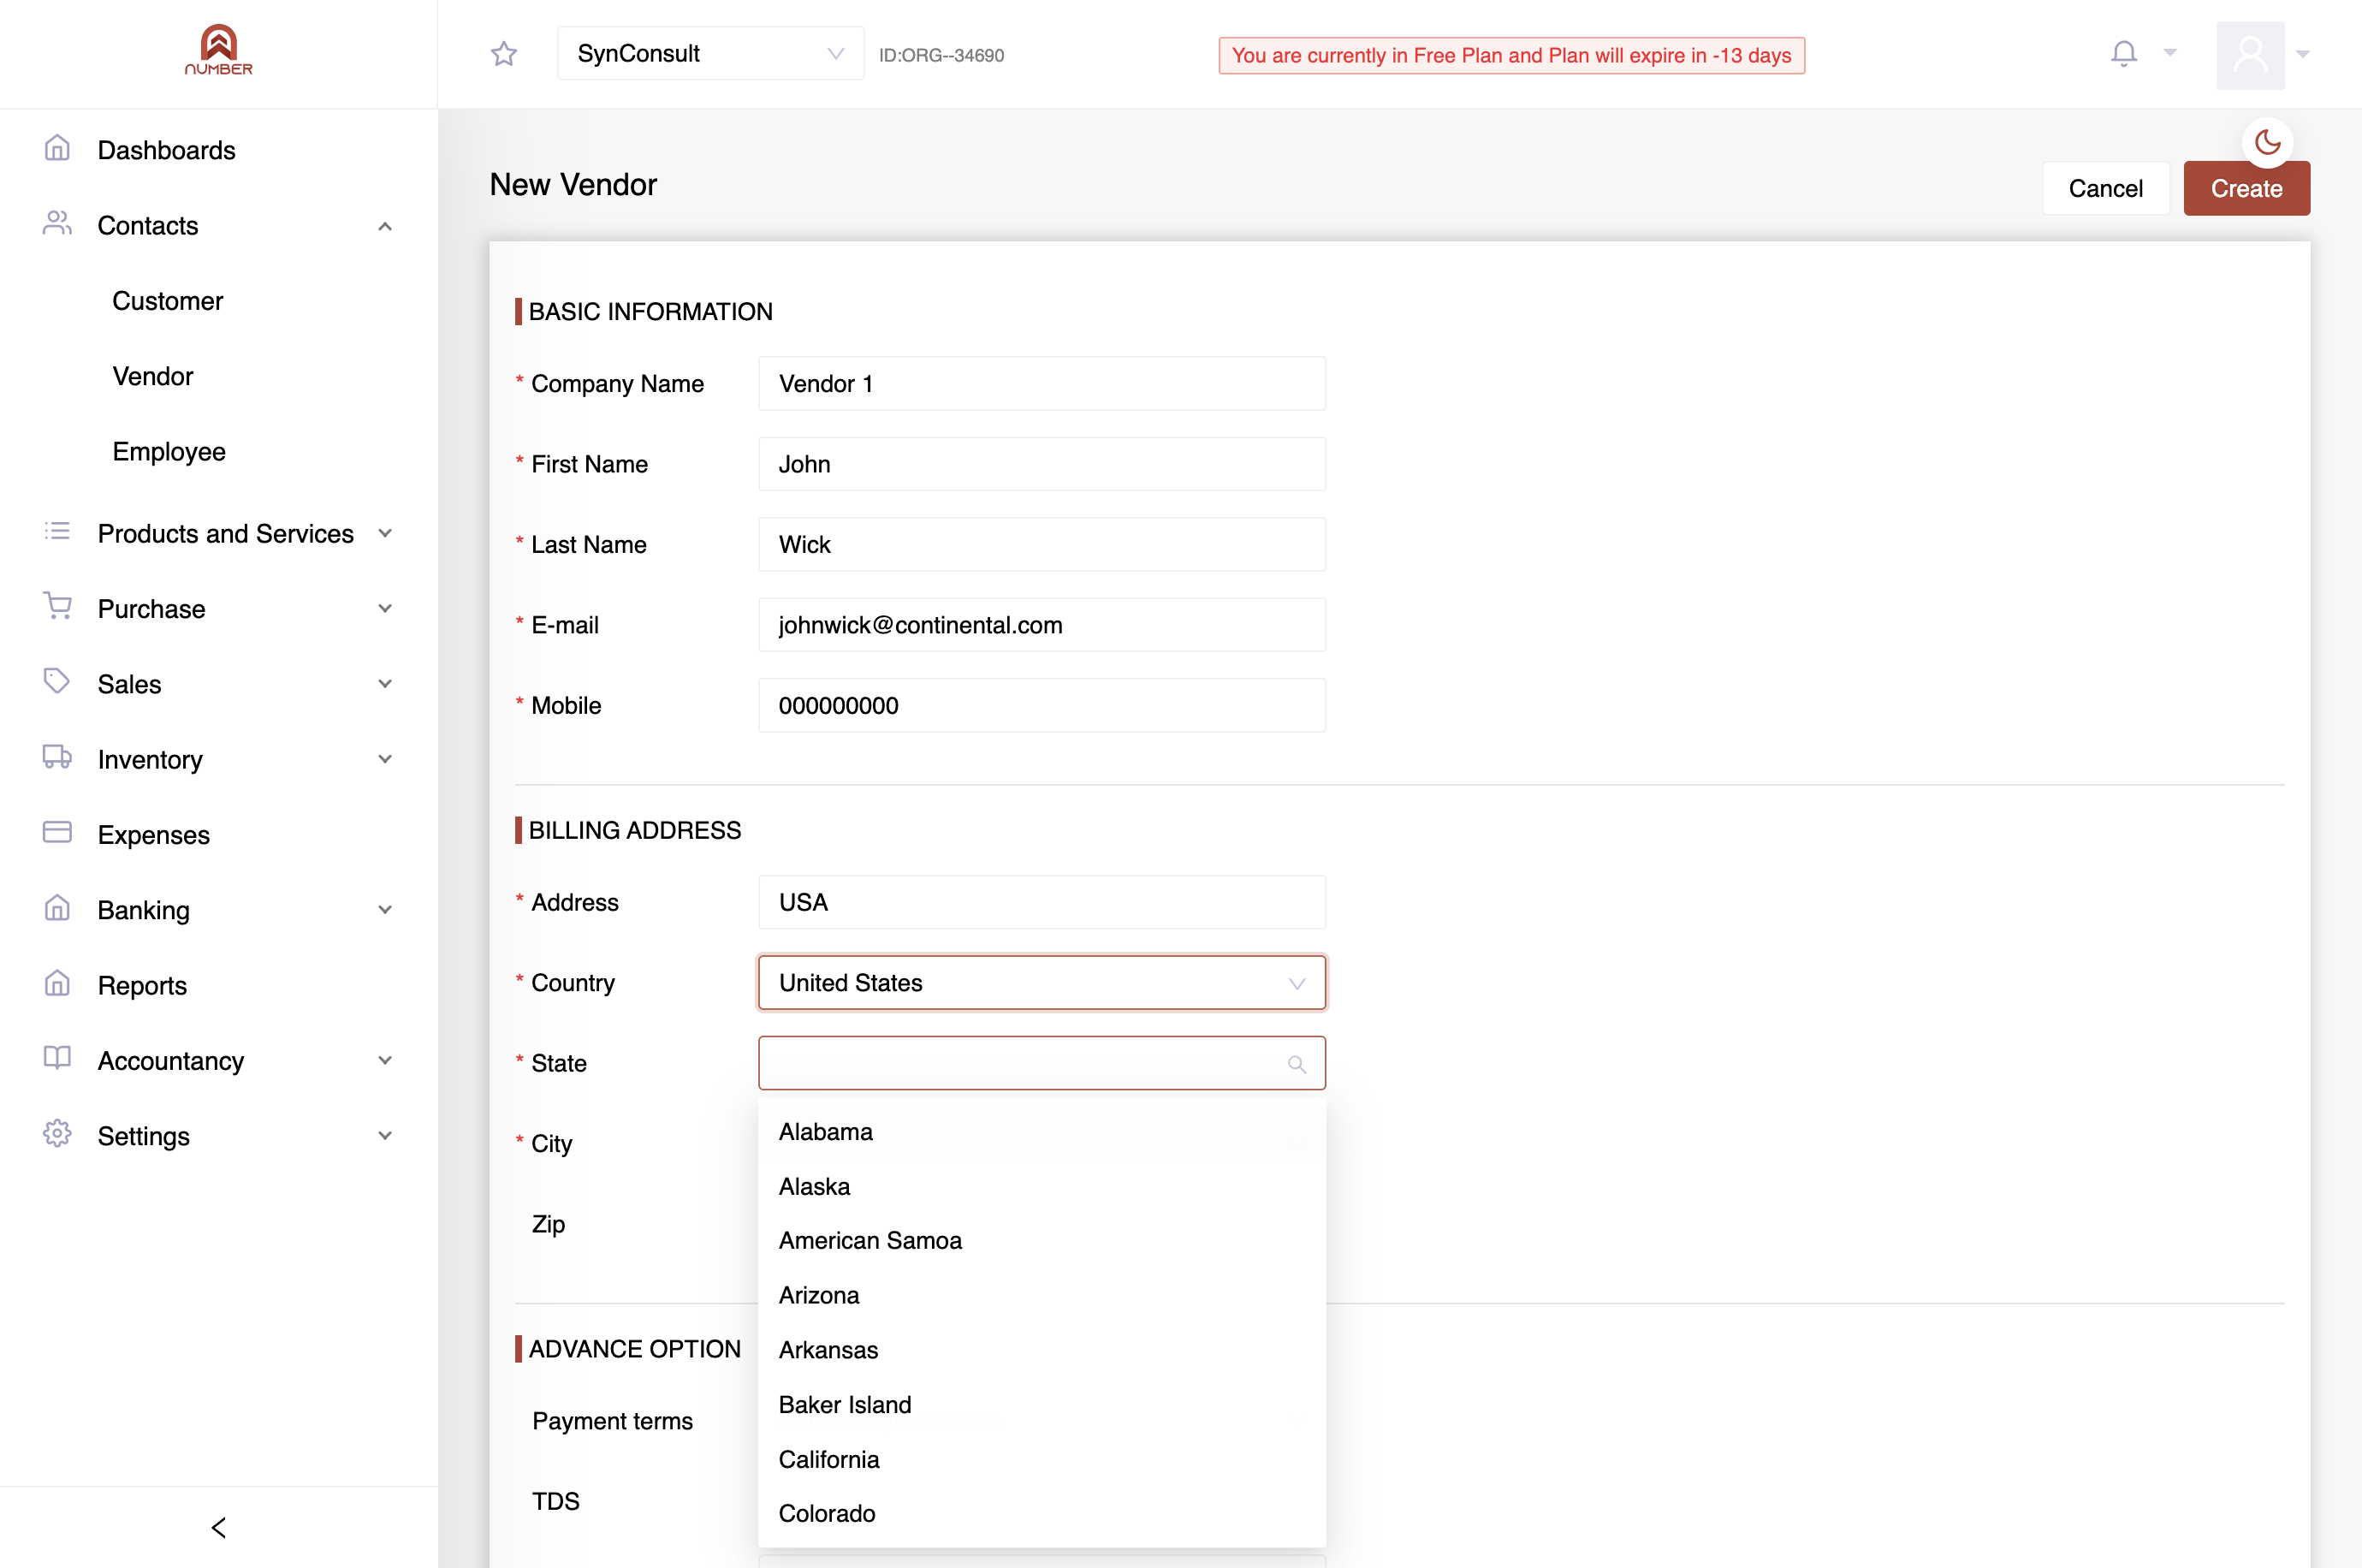Choose Arizona in the state list
Viewport: 2362px width, 1568px height.
(x=1042, y=1296)
